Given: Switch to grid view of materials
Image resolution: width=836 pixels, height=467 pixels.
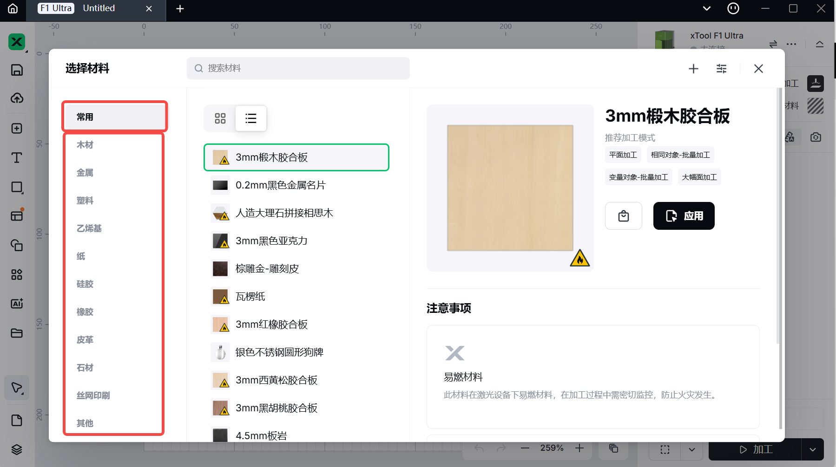Looking at the screenshot, I should 220,118.
